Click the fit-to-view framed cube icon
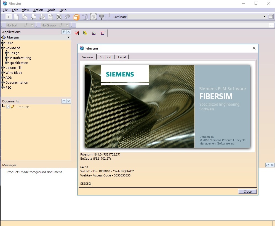 (93, 17)
